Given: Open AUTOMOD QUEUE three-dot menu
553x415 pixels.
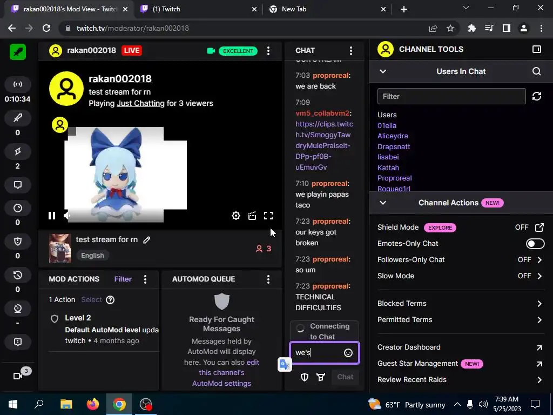Looking at the screenshot, I should (x=268, y=279).
